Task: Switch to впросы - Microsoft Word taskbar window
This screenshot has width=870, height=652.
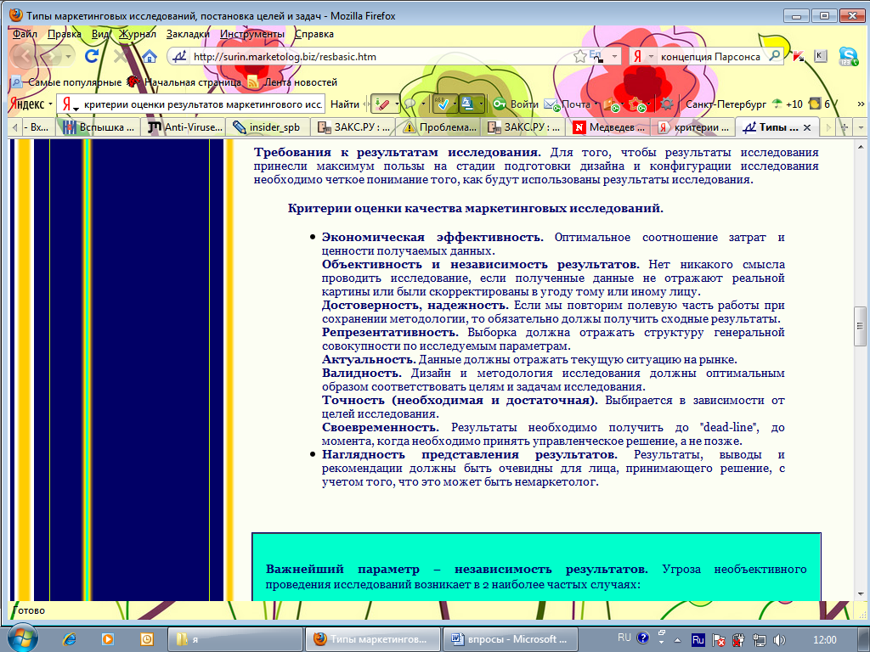Action: pos(511,639)
